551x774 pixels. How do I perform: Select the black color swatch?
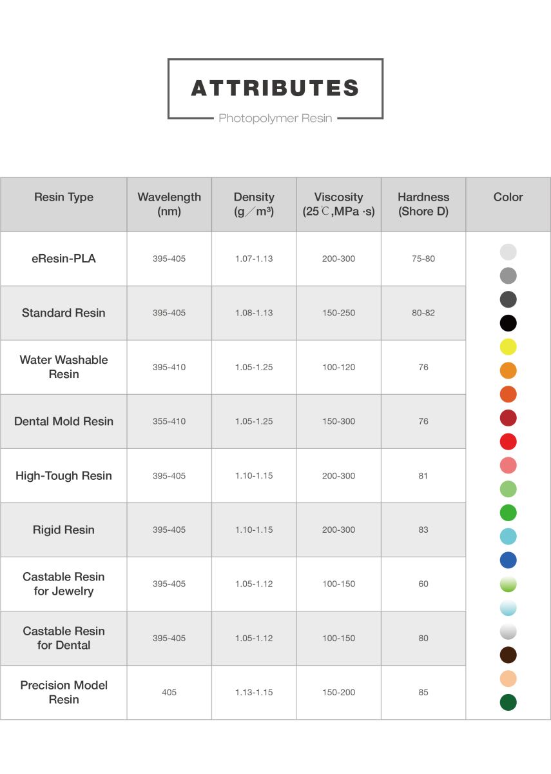pos(508,323)
